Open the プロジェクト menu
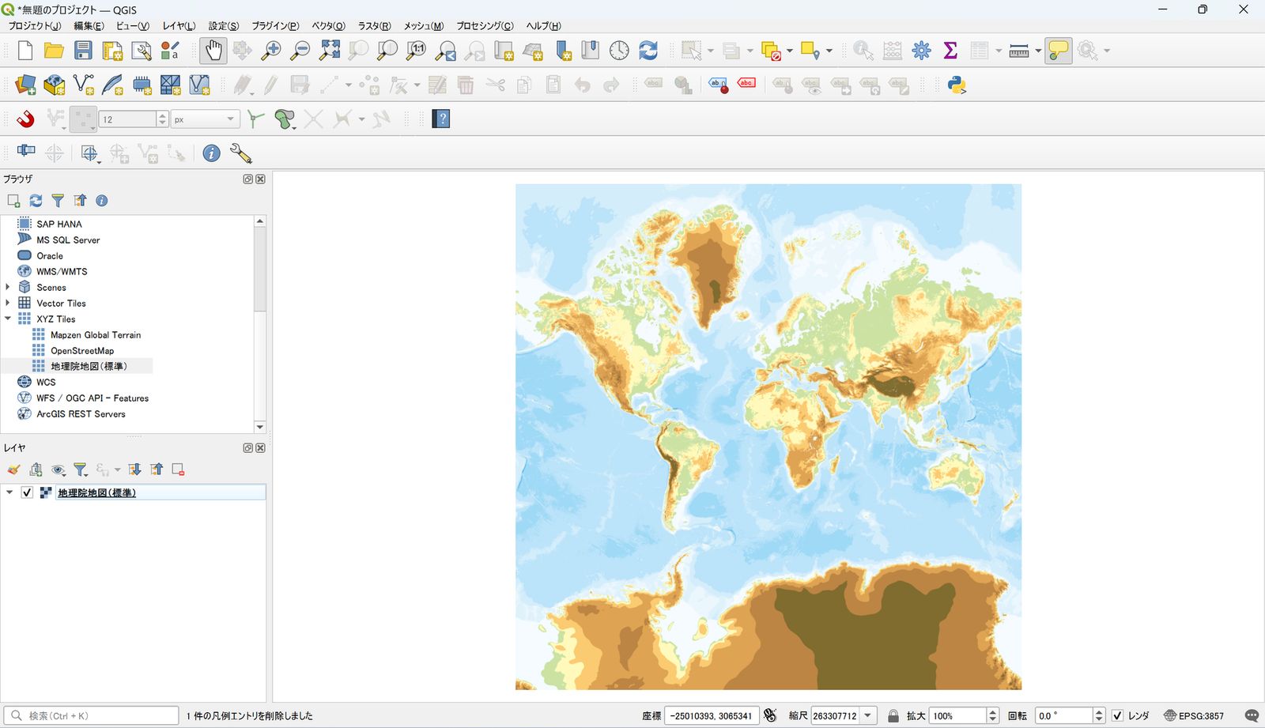 (34, 26)
